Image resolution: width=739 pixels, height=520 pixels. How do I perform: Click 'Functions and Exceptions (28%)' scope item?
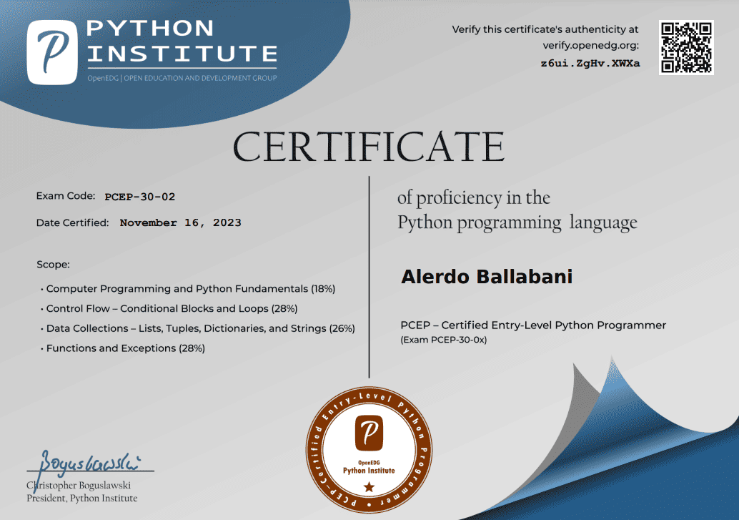pos(126,348)
